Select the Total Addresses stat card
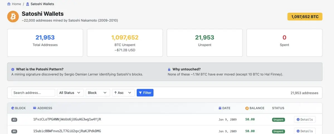Screen dimensions: 334x134 click(x=45, y=43)
